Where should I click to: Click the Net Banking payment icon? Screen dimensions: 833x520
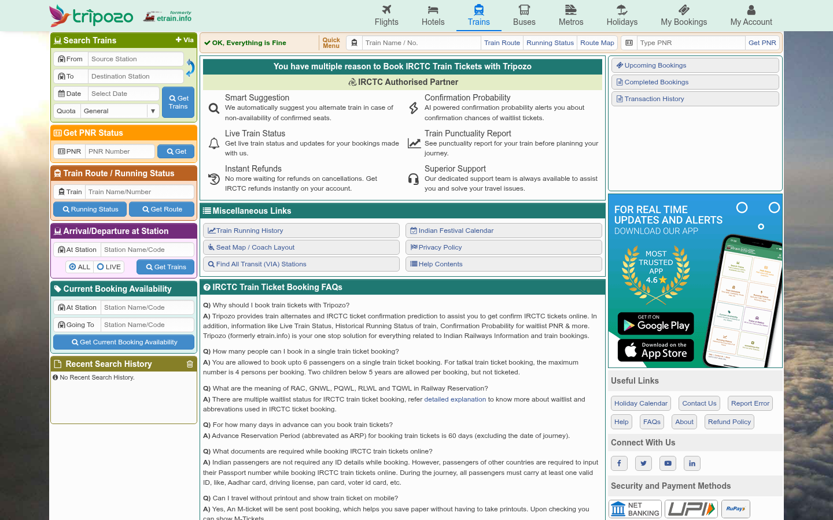[635, 509]
